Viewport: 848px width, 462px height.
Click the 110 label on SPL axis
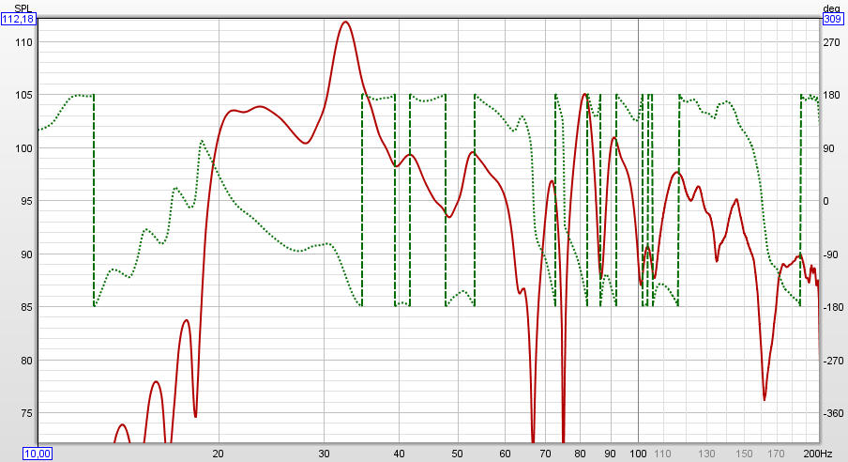pyautogui.click(x=25, y=42)
